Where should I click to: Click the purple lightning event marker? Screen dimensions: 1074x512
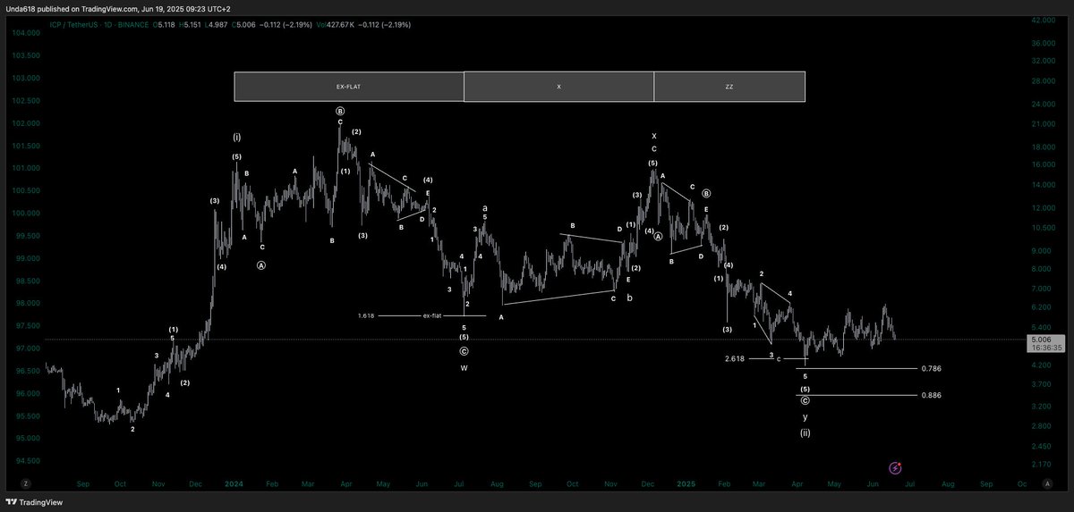click(x=895, y=467)
